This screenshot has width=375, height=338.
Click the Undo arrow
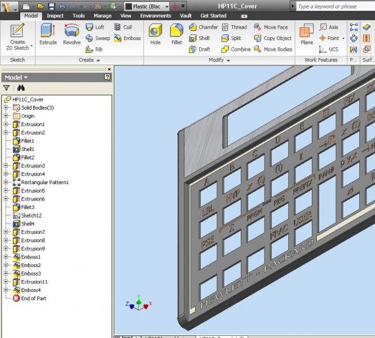[62, 6]
